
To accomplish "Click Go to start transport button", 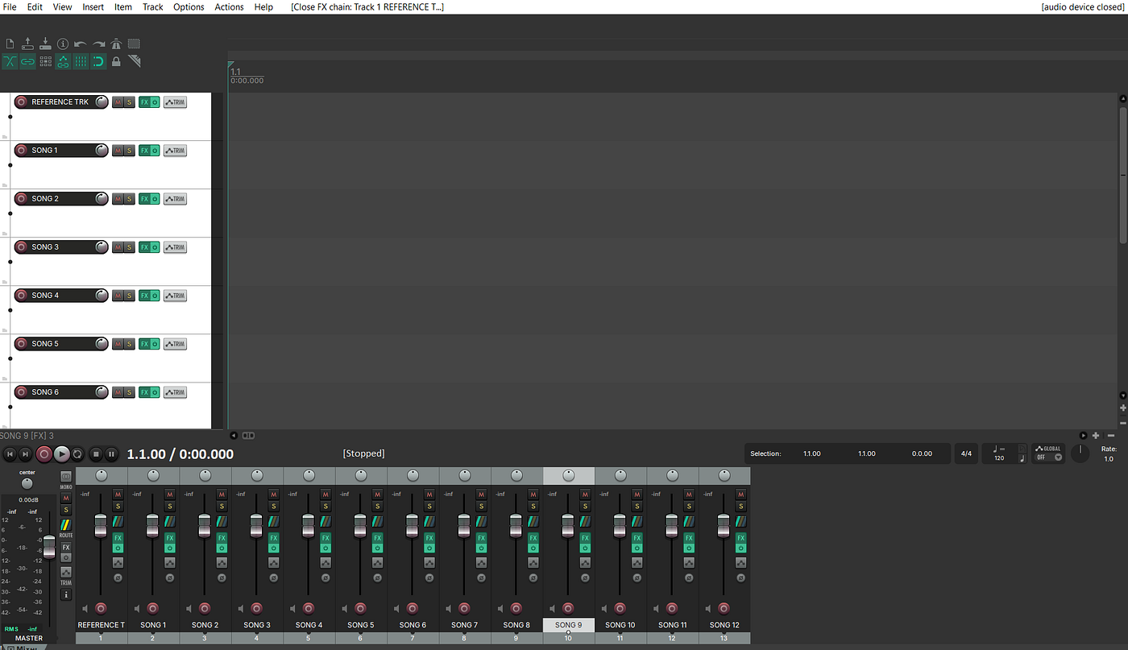I will coord(10,454).
